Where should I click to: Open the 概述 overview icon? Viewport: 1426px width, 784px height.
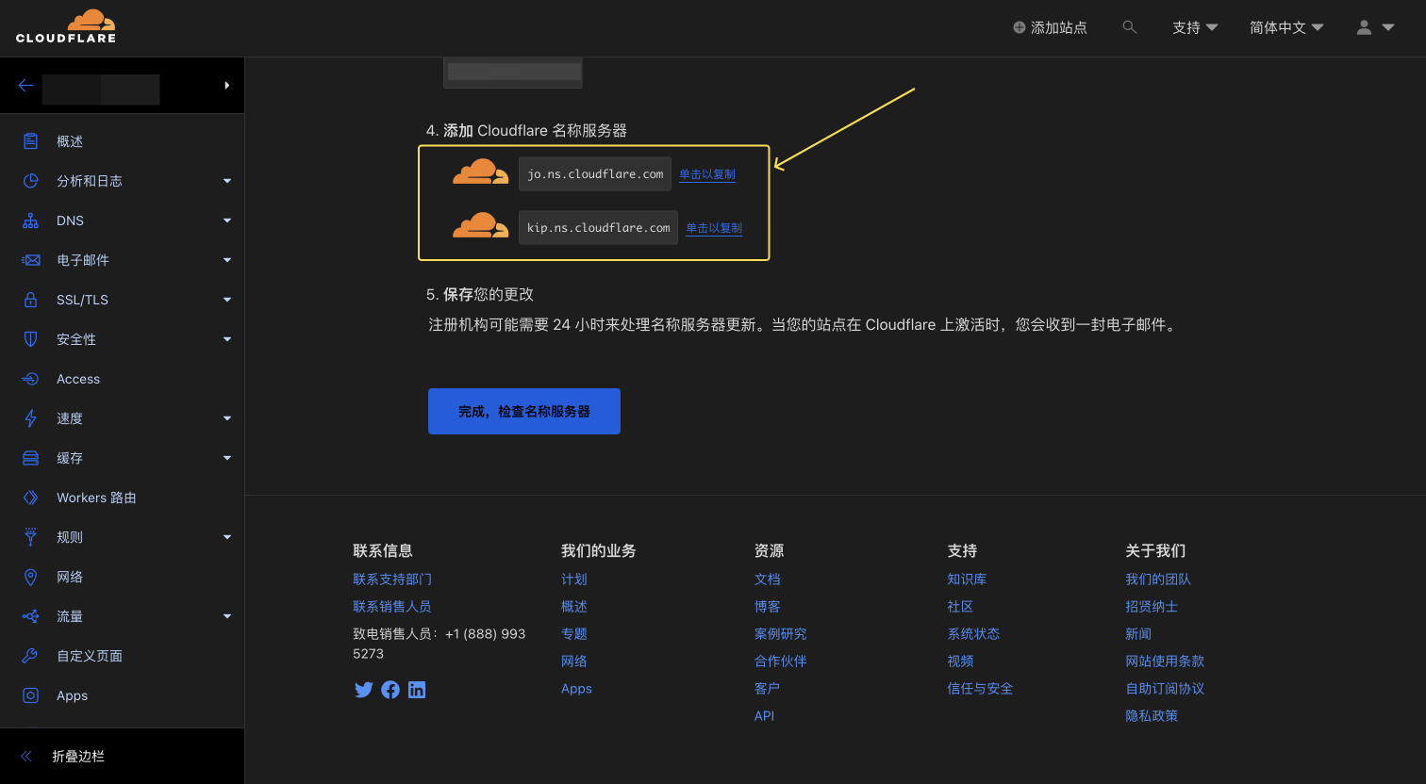click(31, 141)
